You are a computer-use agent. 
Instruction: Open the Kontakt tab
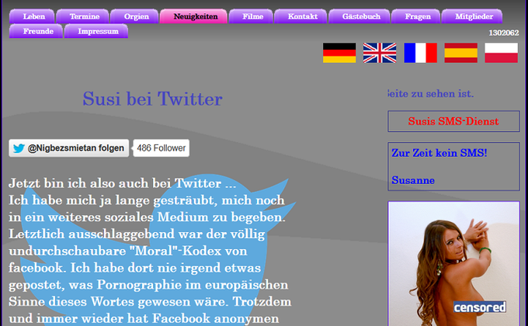pos(300,16)
